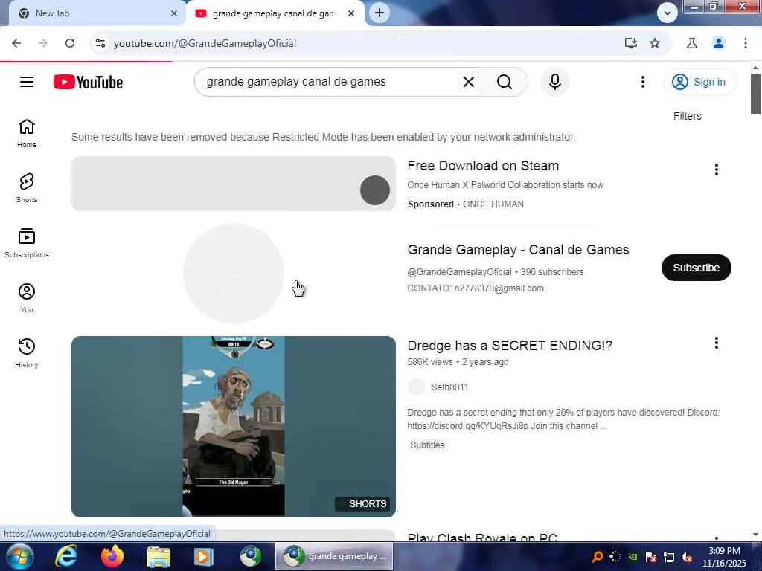Open the three-dot menu for the Steam ad
The height and width of the screenshot is (571, 762).
pos(717,170)
